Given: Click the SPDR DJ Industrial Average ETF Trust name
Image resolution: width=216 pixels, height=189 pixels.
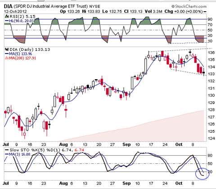Looking at the screenshot, I should (50, 6).
